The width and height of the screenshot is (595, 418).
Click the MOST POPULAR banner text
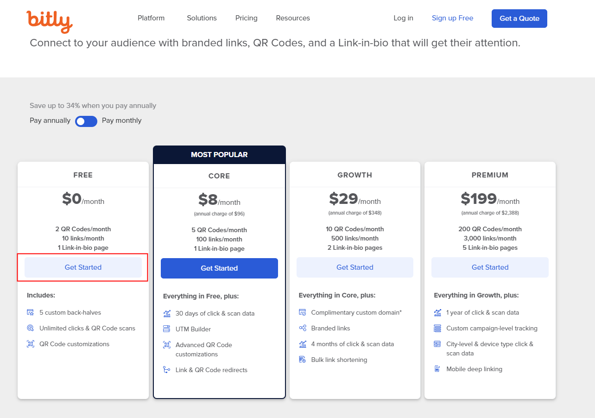pos(219,155)
